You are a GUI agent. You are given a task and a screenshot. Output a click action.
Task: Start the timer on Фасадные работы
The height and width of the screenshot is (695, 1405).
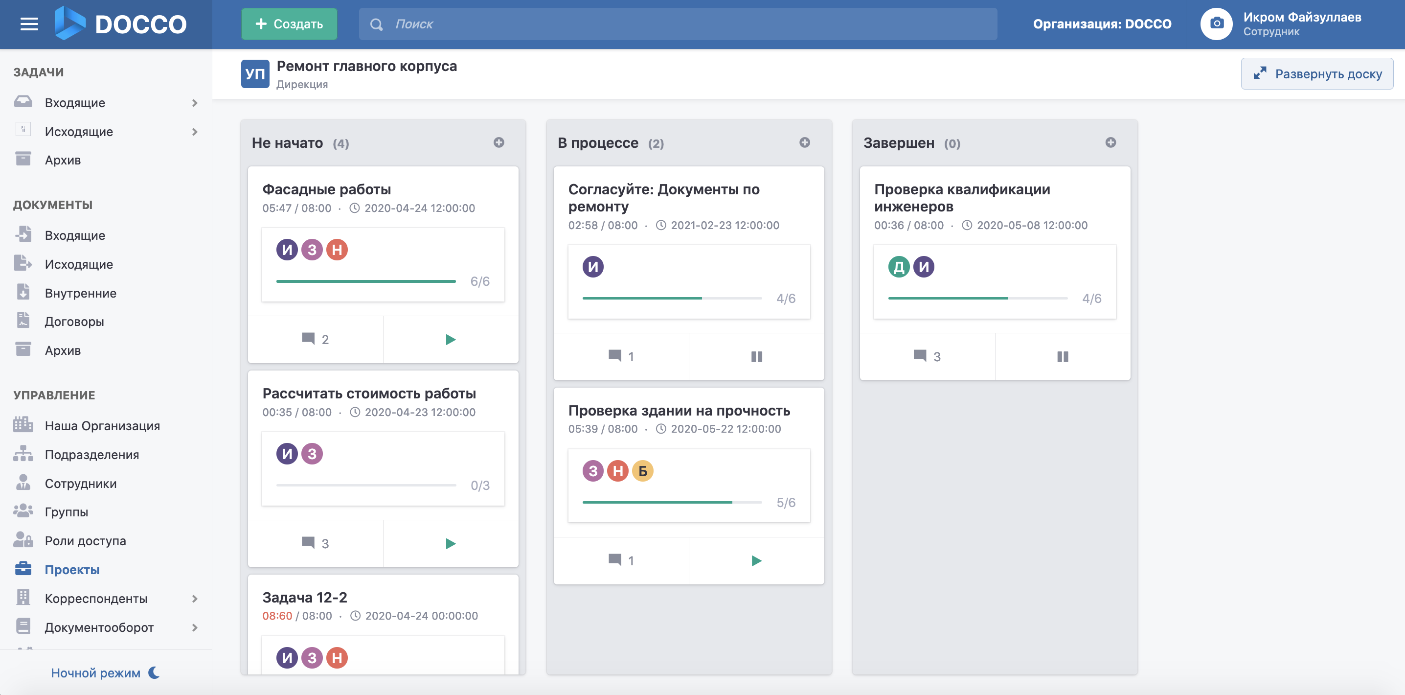point(451,339)
